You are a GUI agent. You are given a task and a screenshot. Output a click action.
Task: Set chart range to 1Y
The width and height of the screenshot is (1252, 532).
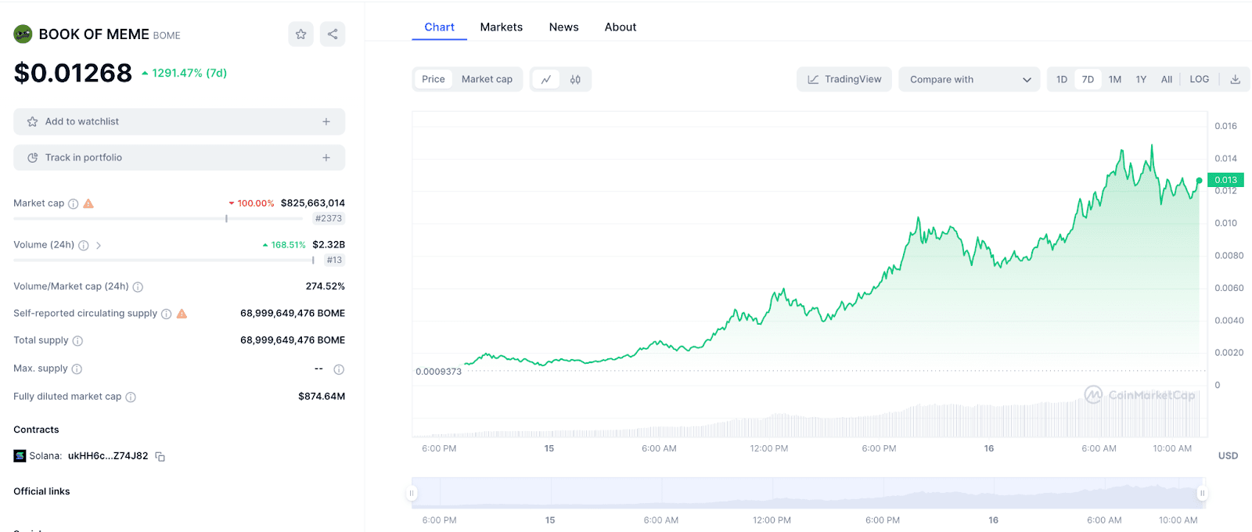[x=1141, y=79]
